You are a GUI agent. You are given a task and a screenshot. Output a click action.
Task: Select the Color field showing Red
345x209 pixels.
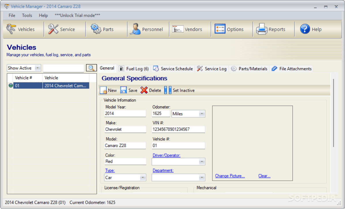pos(125,161)
